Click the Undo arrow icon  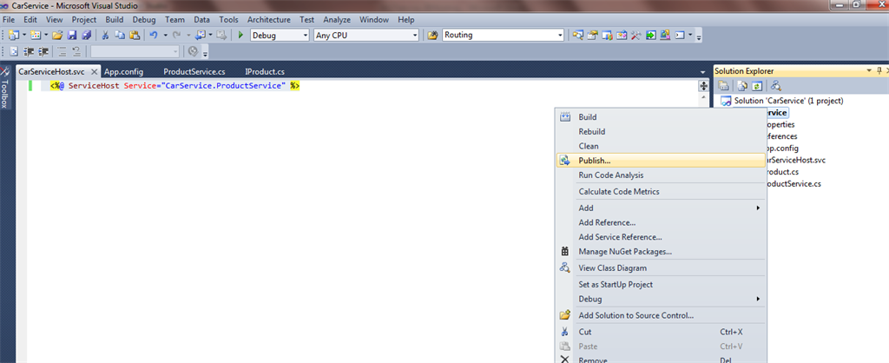pos(154,35)
